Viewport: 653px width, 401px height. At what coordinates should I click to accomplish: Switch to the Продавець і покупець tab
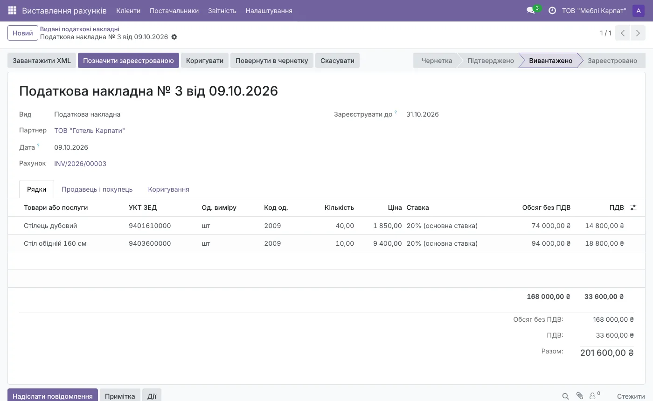coord(97,189)
